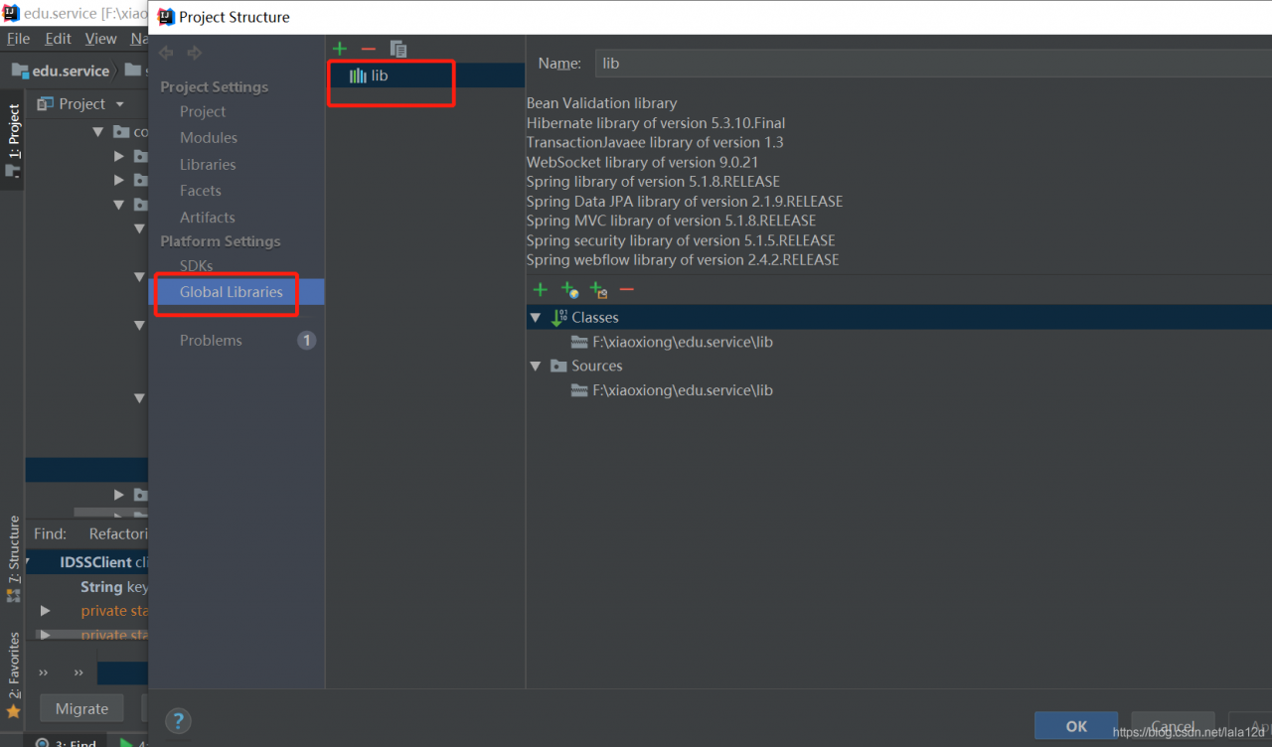The image size is (1272, 747).
Task: Click the edu.service folder icon in breadcrumb
Action: (20, 71)
